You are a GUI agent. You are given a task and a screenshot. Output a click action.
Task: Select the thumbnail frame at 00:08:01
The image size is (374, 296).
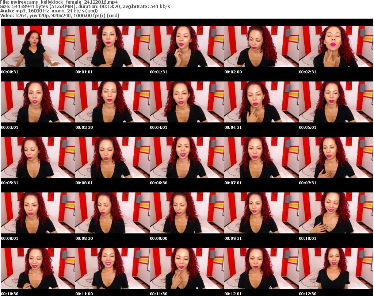coord(38,213)
